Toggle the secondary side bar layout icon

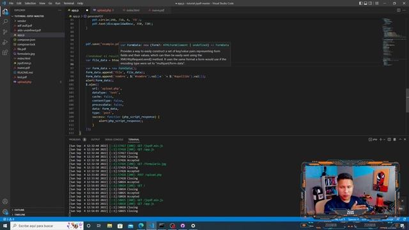pos(371,3)
